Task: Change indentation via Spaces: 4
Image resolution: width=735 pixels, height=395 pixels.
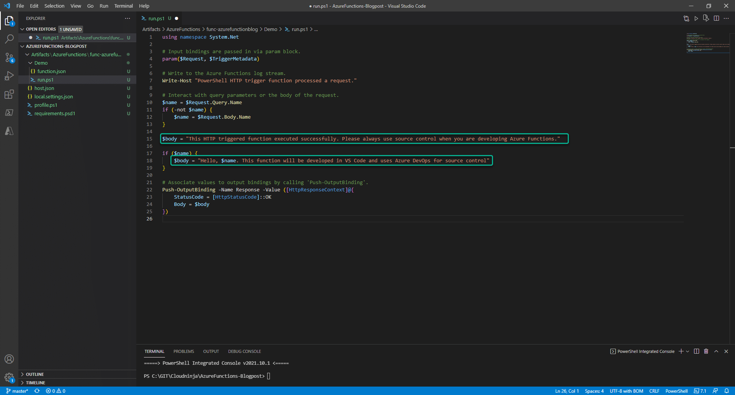Action: coord(594,391)
